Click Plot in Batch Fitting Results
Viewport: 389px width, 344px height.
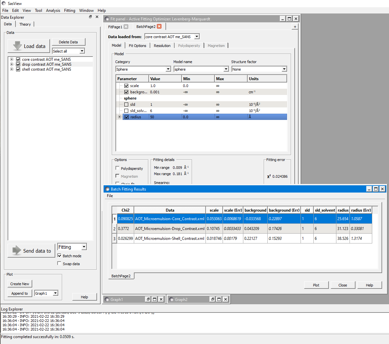(316, 285)
